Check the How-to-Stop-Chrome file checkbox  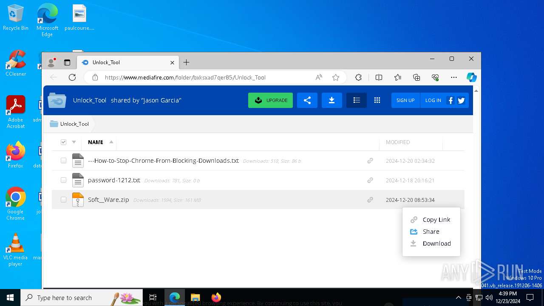click(x=63, y=161)
